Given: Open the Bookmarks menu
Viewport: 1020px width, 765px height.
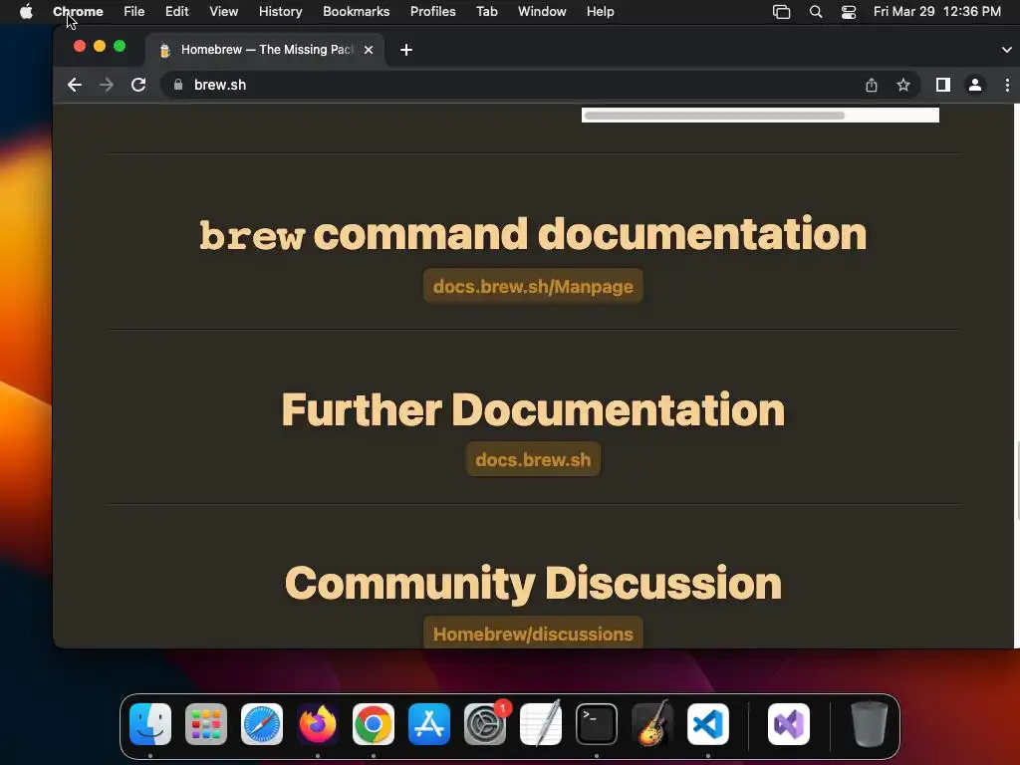Looking at the screenshot, I should tap(356, 12).
